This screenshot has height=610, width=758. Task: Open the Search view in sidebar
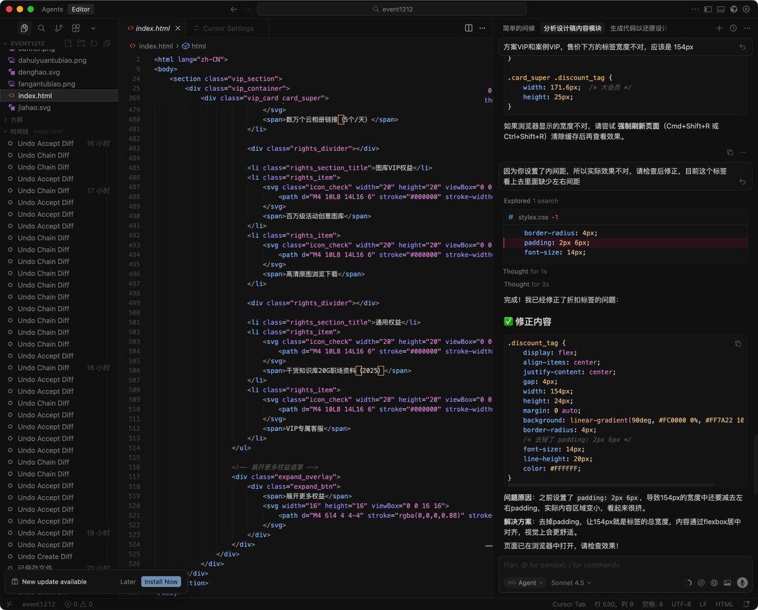[x=41, y=28]
